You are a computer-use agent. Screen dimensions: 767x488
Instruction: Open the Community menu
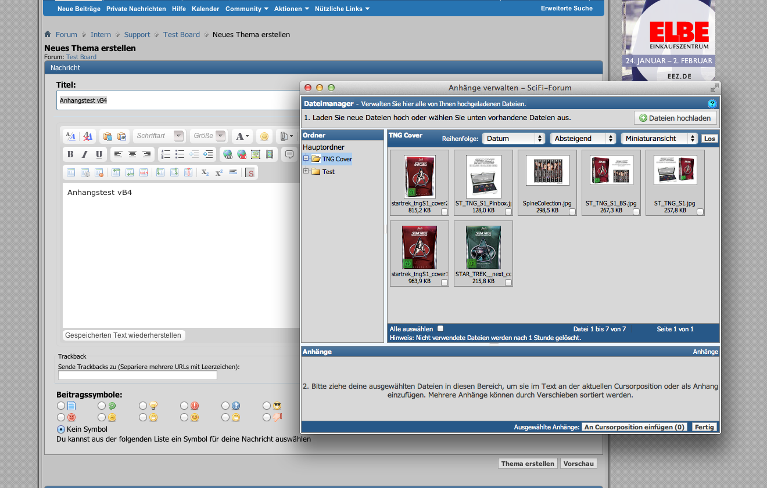click(246, 9)
